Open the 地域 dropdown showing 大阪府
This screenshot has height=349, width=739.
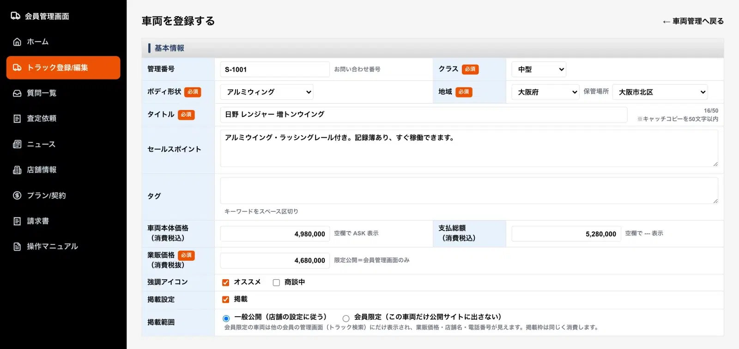[x=545, y=92]
